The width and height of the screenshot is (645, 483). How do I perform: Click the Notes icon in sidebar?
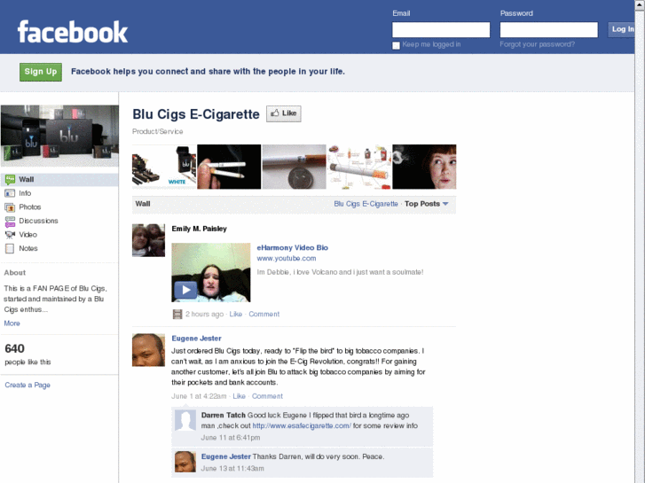[x=10, y=248]
